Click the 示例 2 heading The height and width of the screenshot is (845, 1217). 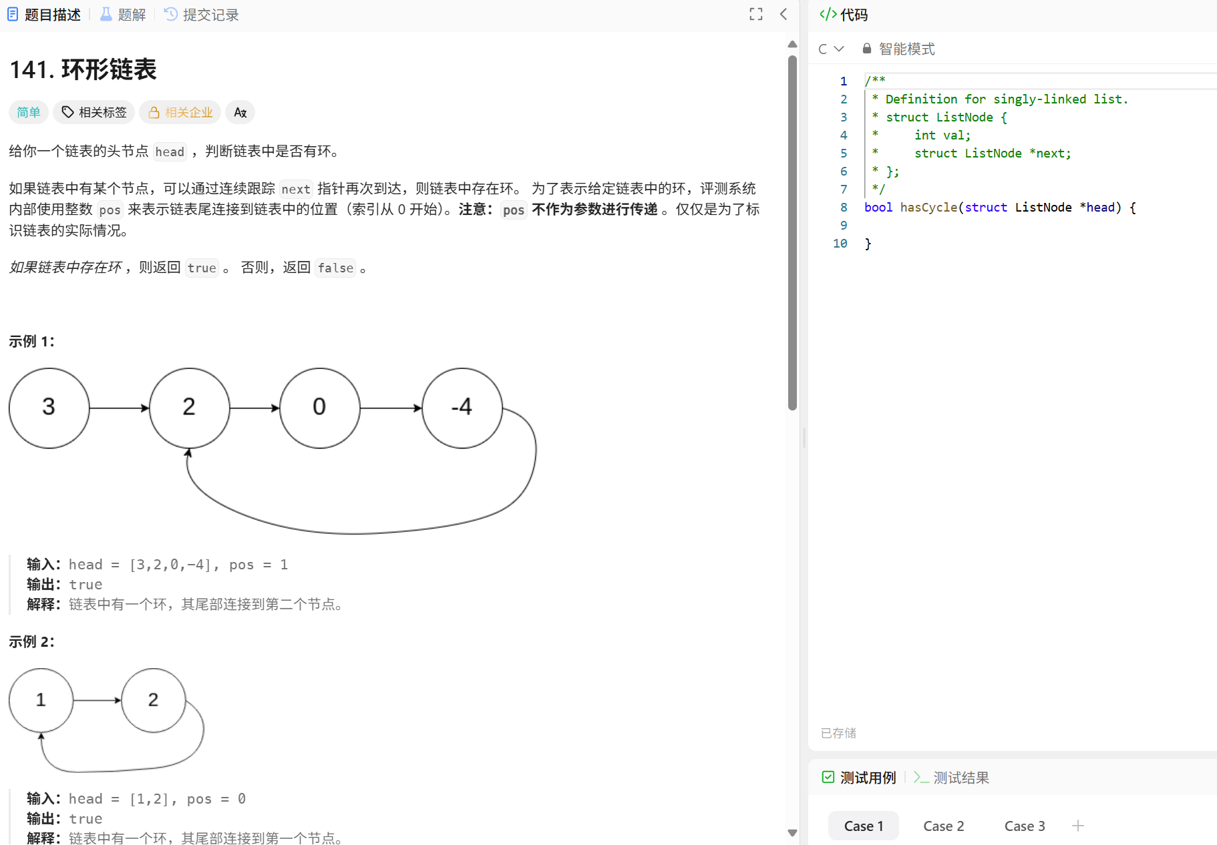pyautogui.click(x=31, y=641)
